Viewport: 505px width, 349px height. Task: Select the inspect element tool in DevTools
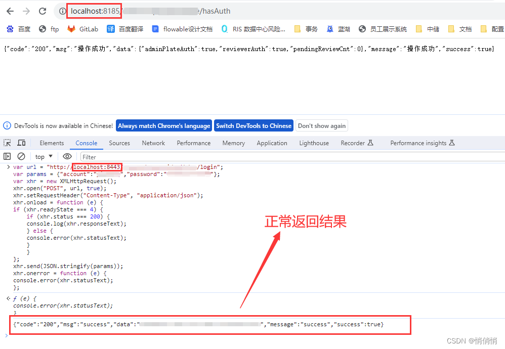click(8, 143)
